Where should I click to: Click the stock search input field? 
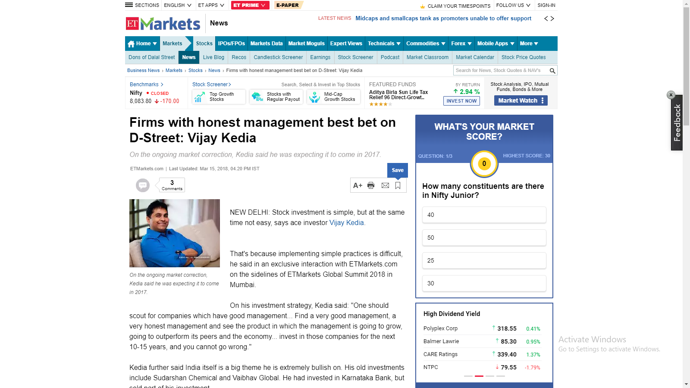[x=501, y=70]
